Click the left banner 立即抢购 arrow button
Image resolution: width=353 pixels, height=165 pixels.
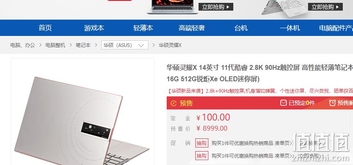click(216, 7)
